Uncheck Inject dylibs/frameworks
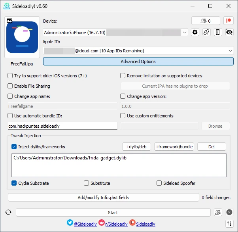This screenshot has width=238, height=232. [14, 147]
